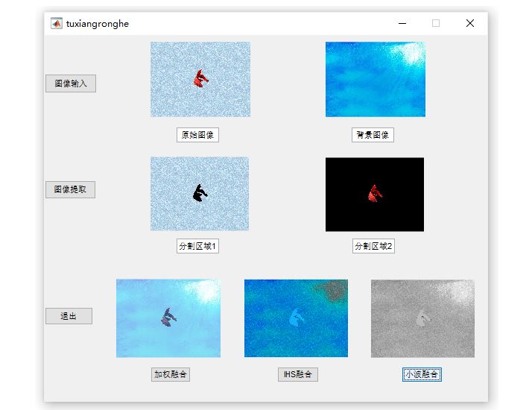Click the blue underwater background image
The image size is (532, 410).
[376, 80]
